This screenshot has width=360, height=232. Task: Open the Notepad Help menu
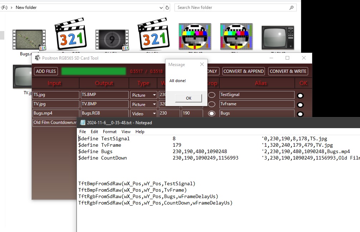pyautogui.click(x=140, y=131)
